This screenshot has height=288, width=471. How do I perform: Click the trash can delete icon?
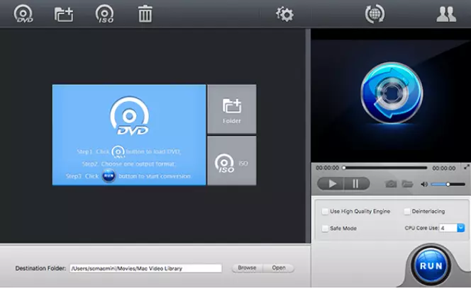point(145,13)
